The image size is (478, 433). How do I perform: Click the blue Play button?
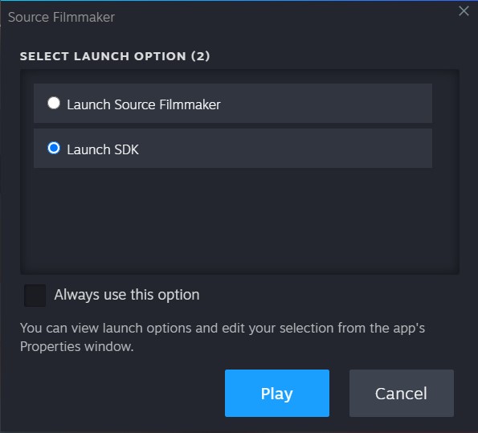[277, 393]
